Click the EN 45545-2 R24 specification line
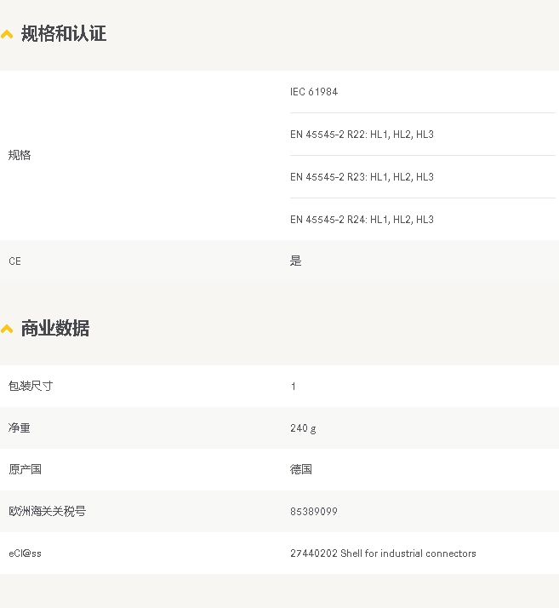559x608 pixels. pos(362,220)
